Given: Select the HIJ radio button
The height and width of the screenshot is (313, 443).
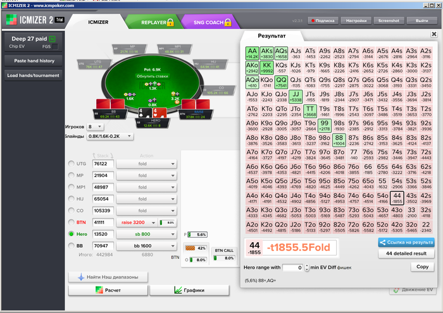Looking at the screenshot, I should point(71,199).
